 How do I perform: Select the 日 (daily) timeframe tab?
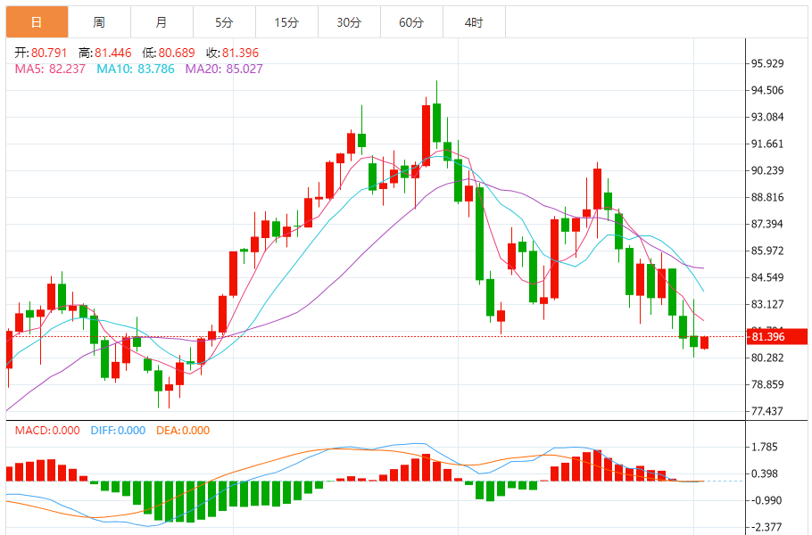point(37,22)
